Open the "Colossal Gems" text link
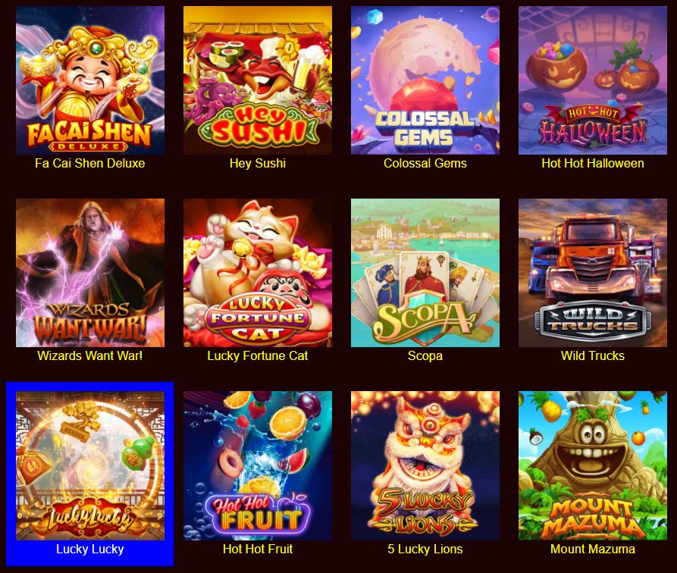The image size is (677, 573). click(x=425, y=163)
